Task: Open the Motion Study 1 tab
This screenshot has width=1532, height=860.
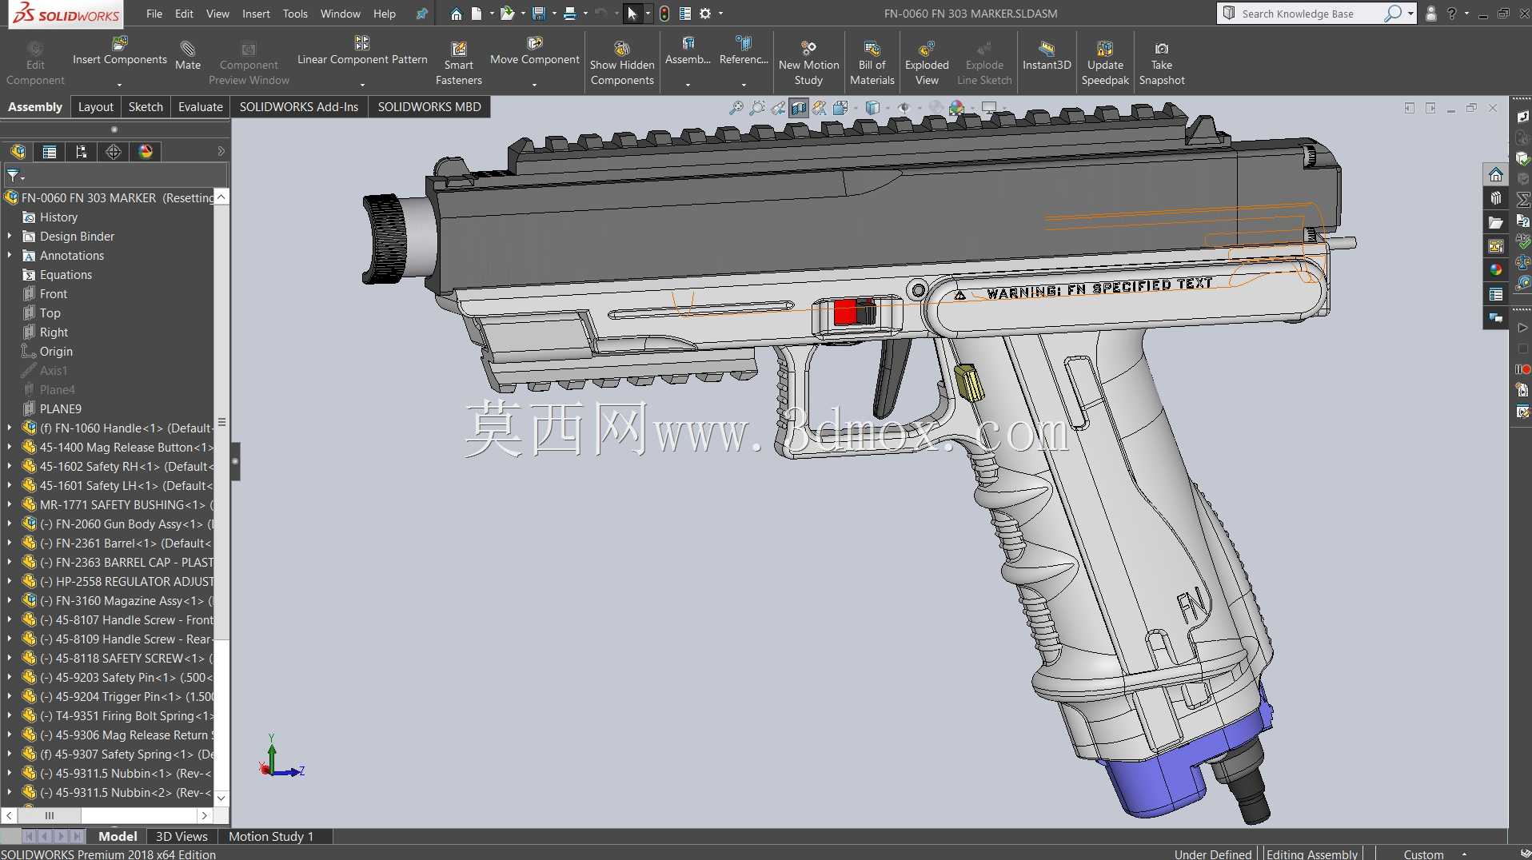Action: tap(271, 837)
